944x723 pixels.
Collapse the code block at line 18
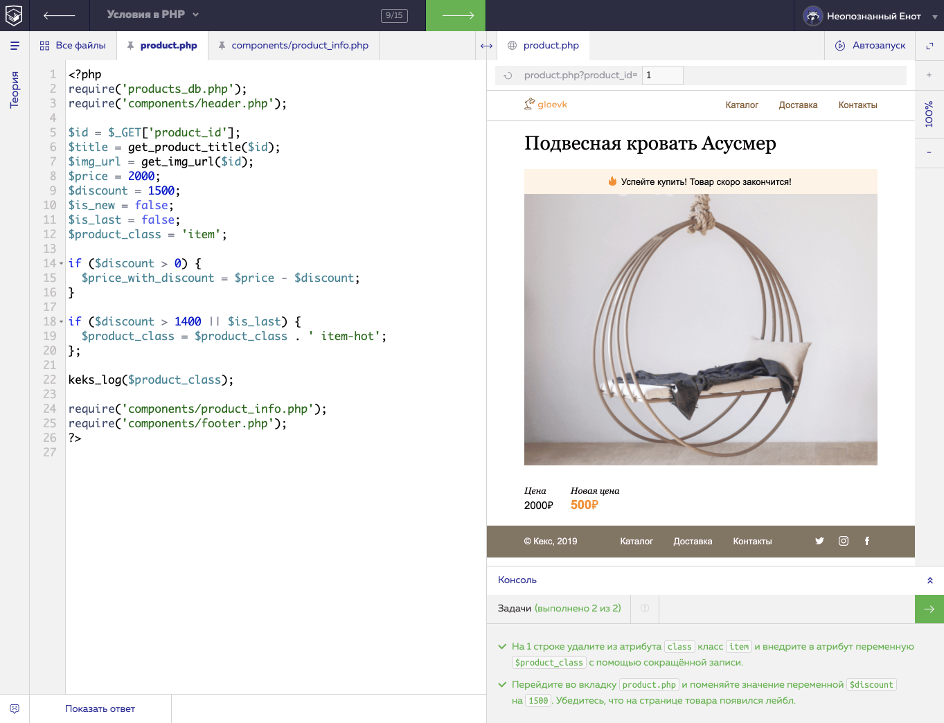click(x=61, y=322)
